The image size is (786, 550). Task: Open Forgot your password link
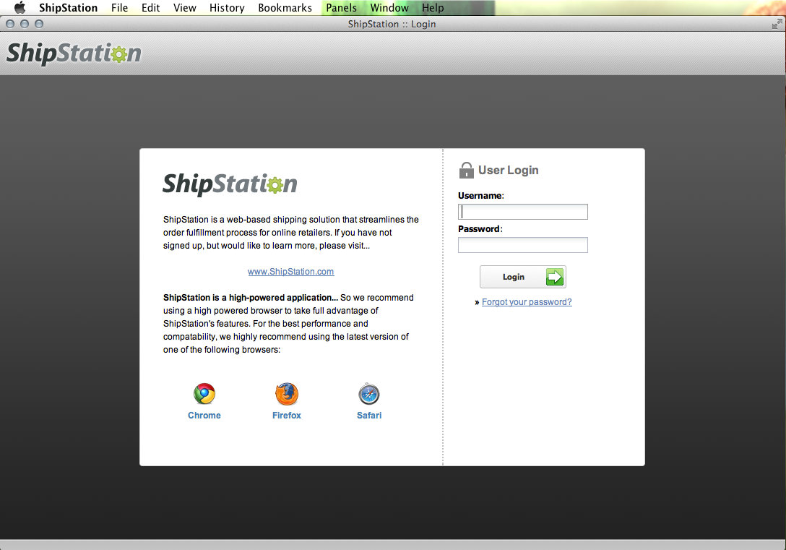pos(527,302)
